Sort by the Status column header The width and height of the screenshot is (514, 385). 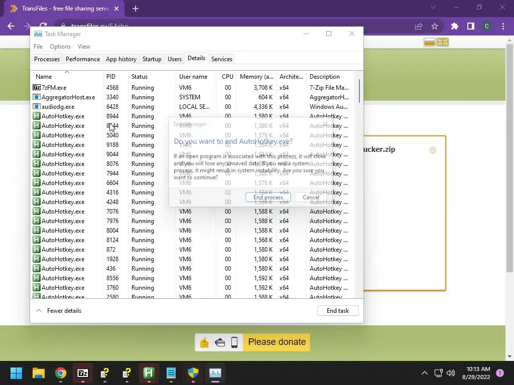(152, 77)
